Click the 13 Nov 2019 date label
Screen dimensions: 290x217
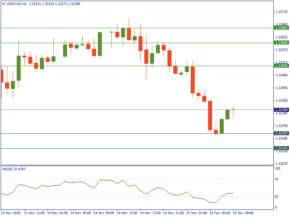pyautogui.click(x=11, y=213)
